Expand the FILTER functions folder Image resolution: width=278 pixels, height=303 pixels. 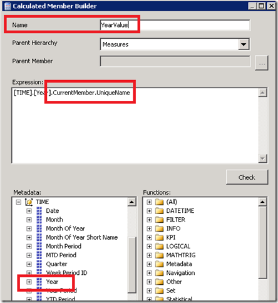point(149,220)
